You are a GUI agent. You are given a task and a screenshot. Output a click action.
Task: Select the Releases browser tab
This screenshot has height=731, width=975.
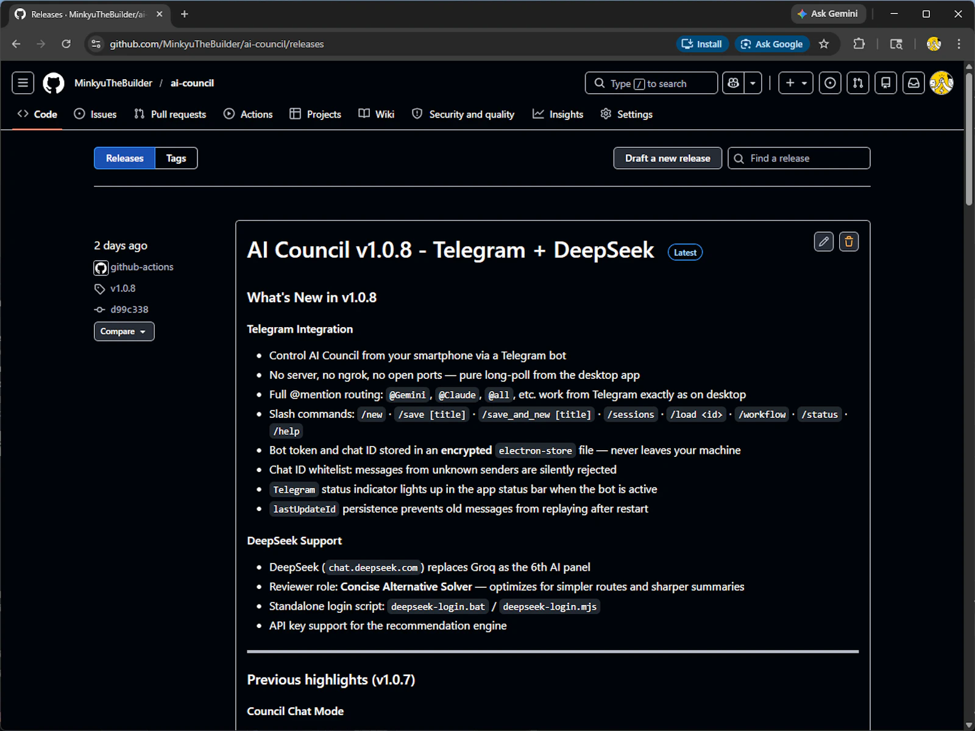(90, 14)
